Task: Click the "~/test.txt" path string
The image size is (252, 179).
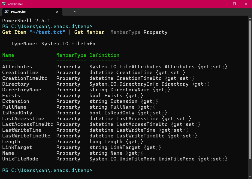Action: coord(47,32)
